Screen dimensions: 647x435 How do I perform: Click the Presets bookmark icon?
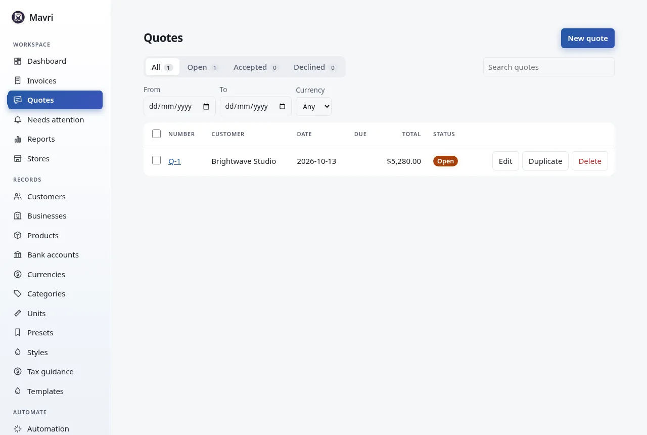click(x=18, y=333)
